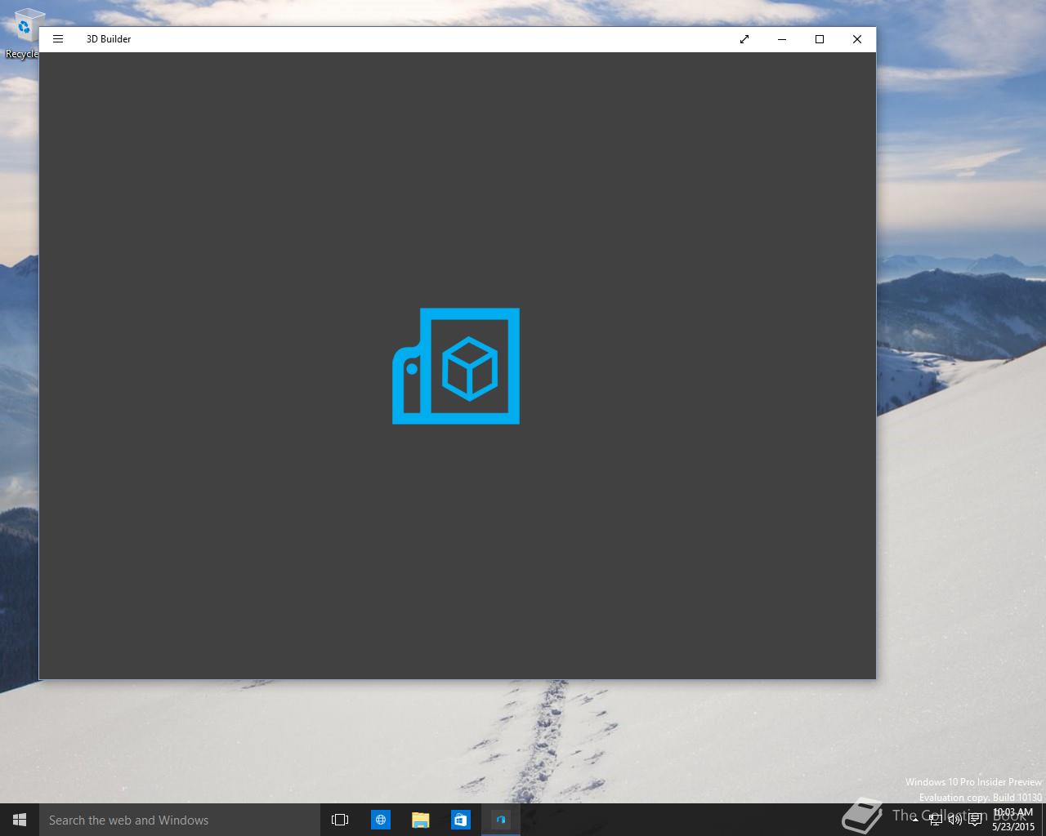Click the volume speaker tray icon
1046x836 pixels.
pyautogui.click(x=954, y=820)
